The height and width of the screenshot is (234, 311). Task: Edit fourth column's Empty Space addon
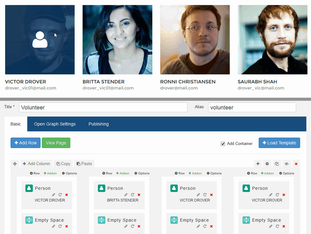(271, 227)
